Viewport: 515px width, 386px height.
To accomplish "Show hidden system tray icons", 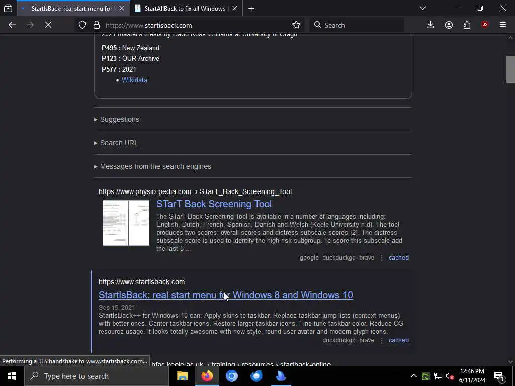I will [414, 376].
